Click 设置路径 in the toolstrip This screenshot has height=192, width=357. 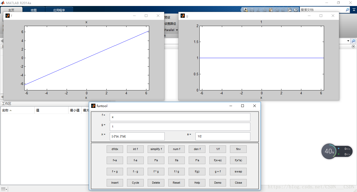point(170,24)
